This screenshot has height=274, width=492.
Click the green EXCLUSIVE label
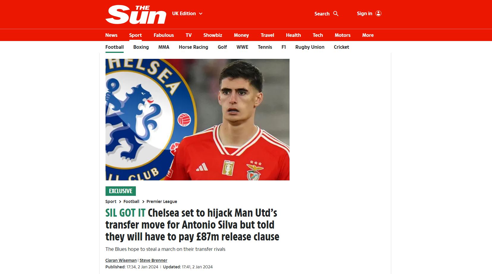120,191
